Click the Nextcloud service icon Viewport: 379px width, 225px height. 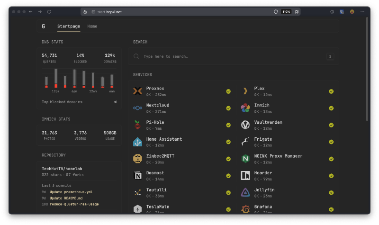coord(138,108)
